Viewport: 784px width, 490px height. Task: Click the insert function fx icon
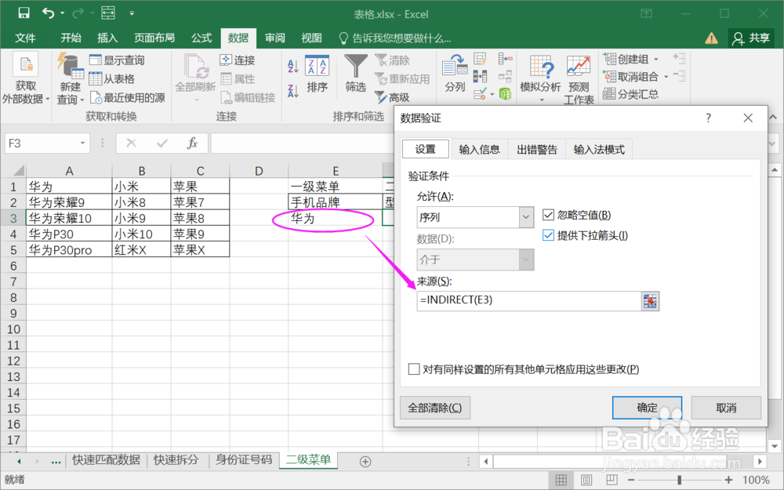192,143
